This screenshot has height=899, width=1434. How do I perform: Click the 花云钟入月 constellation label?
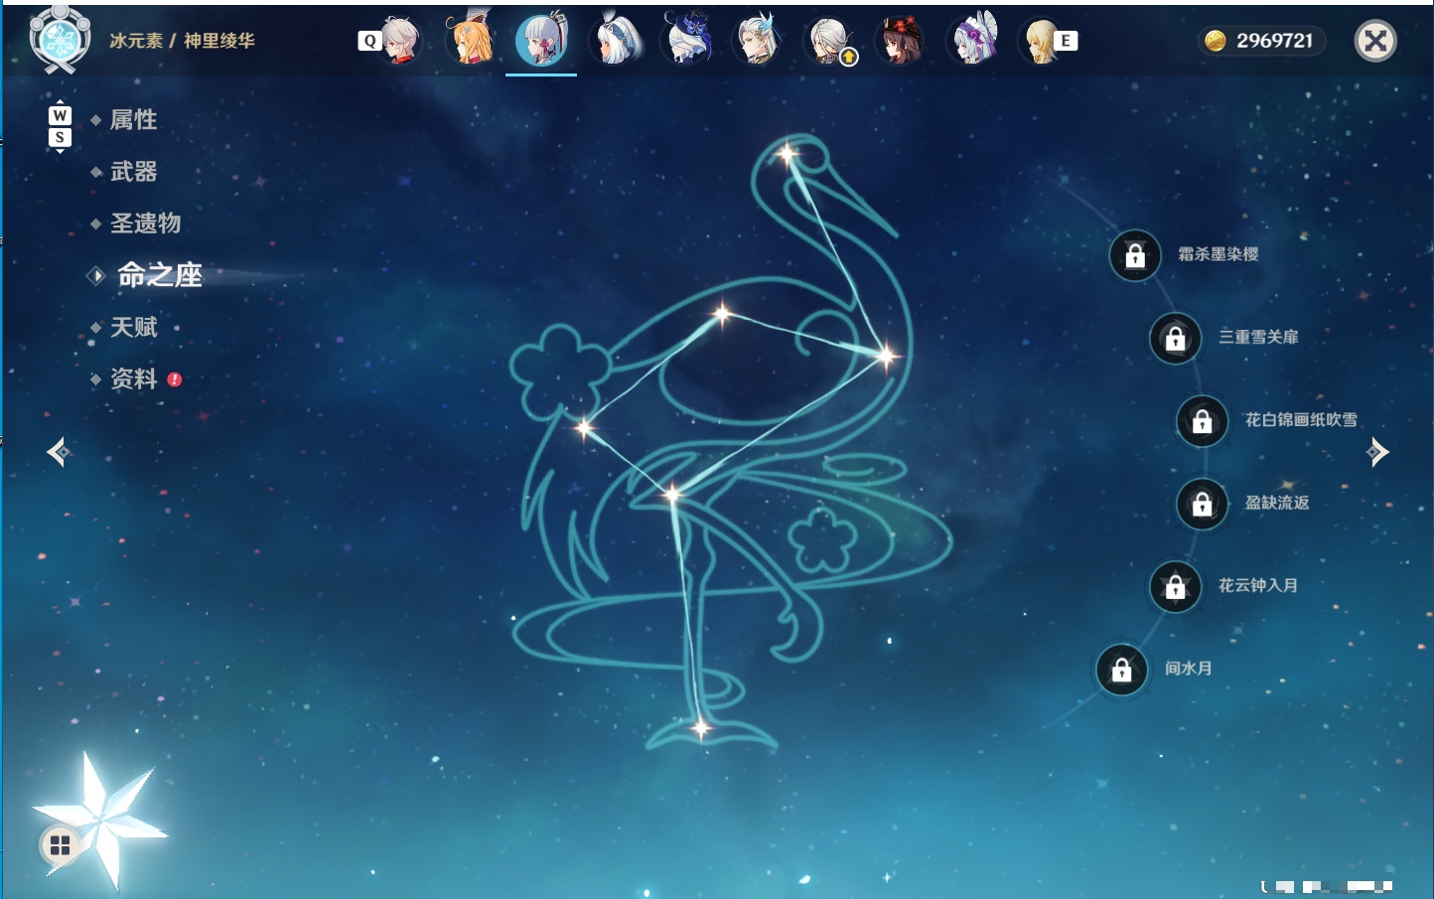(1258, 585)
